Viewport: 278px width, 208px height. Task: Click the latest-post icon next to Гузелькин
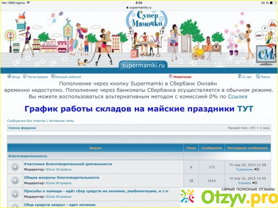coord(257,170)
